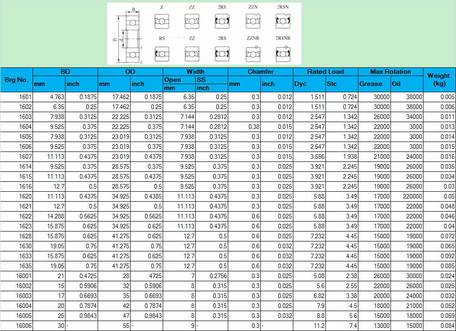Click the 220000 oil rotation value
The image size is (456, 331).
(407, 196)
